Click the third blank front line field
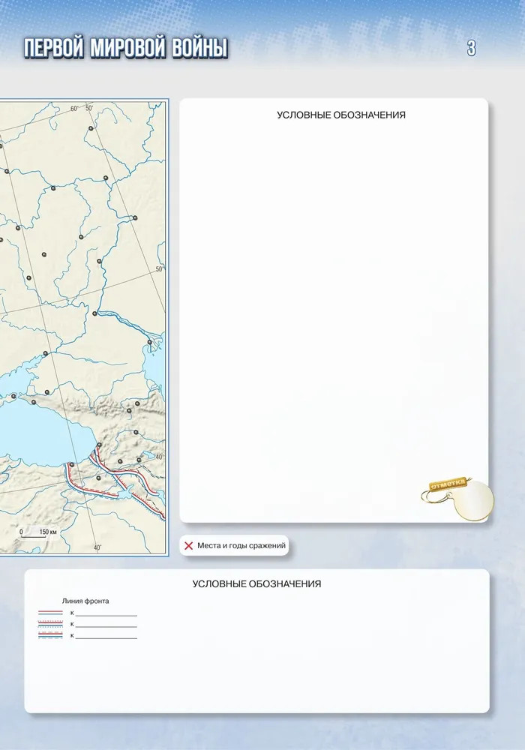525x750 pixels. [106, 637]
